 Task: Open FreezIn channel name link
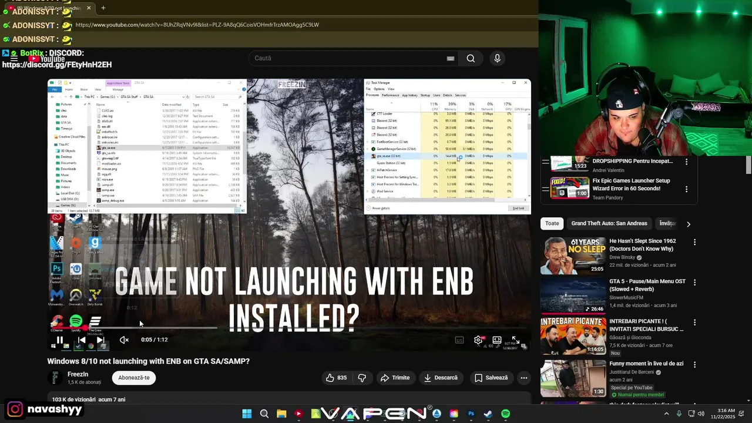[x=78, y=374]
